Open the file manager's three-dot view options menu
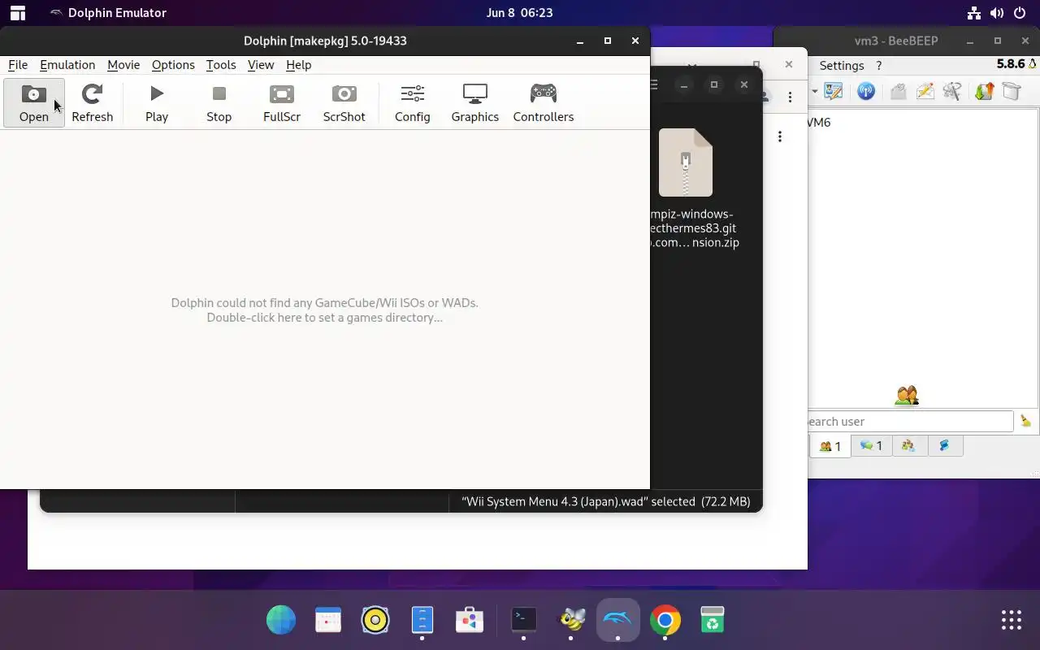1040x650 pixels. pos(780,136)
